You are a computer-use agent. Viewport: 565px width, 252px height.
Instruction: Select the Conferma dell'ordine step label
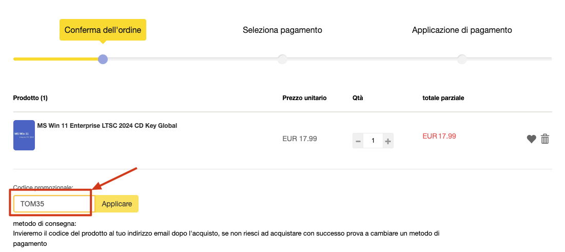pos(103,30)
